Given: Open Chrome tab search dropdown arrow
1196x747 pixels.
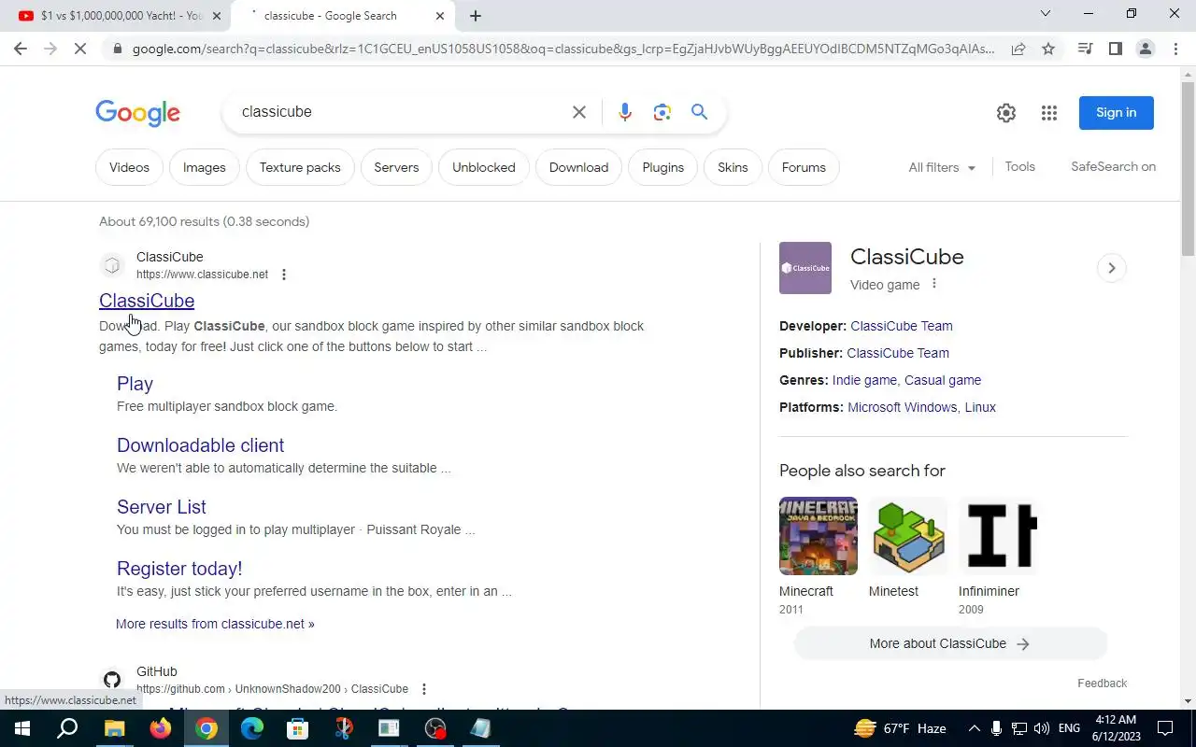Looking at the screenshot, I should point(1046,14).
